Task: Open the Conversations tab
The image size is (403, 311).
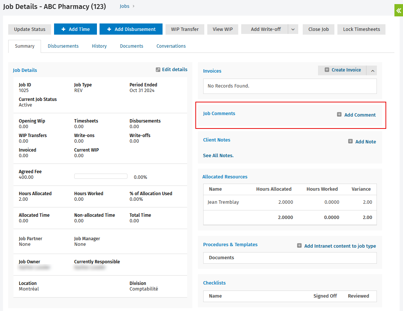Action: [x=171, y=46]
